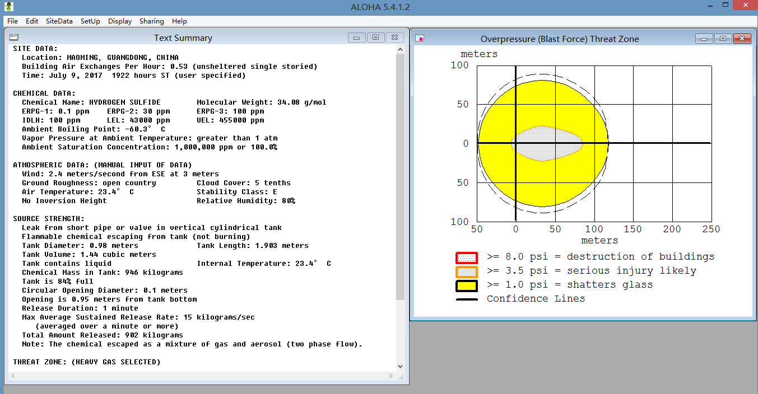Click the gray inner threat zone on chart
Screen dimensions: 758x394
pyautogui.click(x=547, y=143)
